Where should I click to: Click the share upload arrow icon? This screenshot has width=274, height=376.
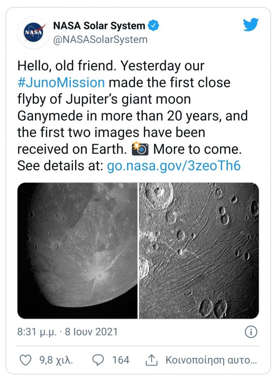pos(152,359)
